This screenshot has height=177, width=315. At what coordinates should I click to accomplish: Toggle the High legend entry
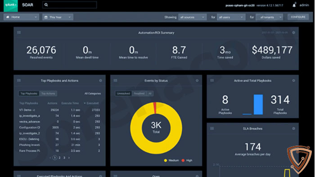pyautogui.click(x=187, y=160)
